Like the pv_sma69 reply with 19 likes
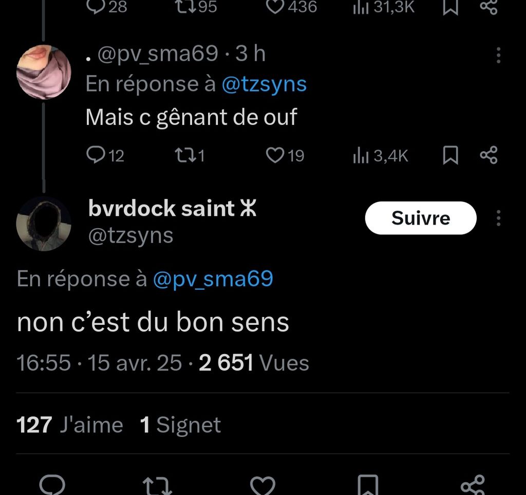526x495 pixels. [x=285, y=156]
